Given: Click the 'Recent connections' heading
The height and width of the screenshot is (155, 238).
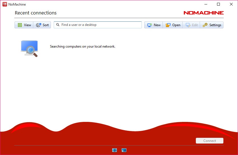Looking at the screenshot, I should (x=36, y=13).
